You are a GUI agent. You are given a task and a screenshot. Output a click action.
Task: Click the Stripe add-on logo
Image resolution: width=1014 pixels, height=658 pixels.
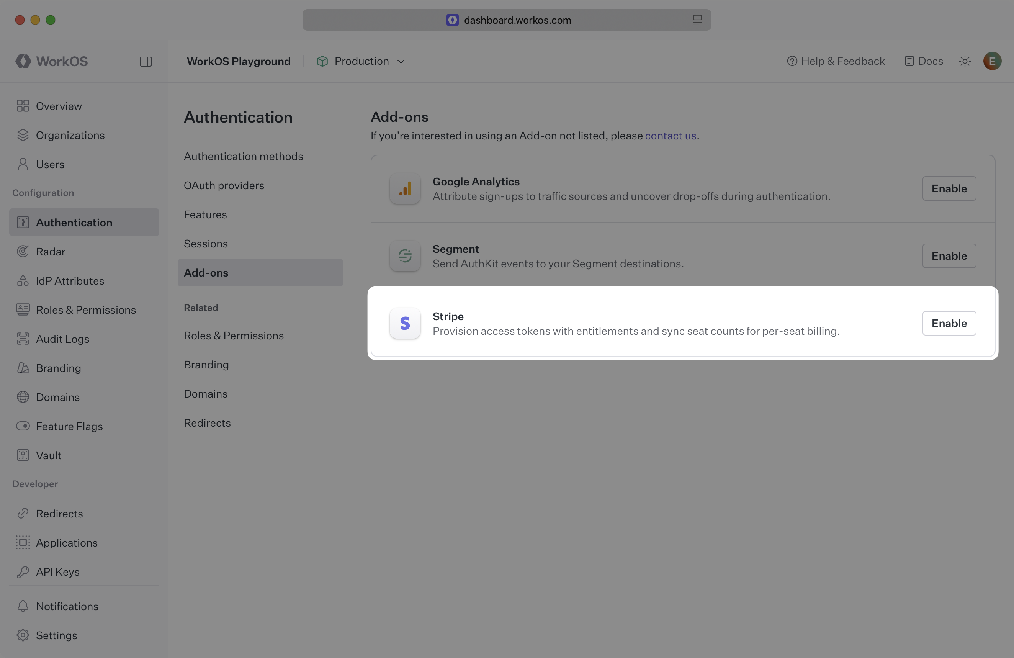tap(404, 324)
